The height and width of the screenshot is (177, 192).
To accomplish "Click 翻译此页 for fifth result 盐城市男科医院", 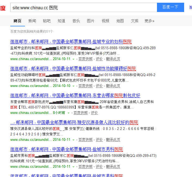I will click(x=113, y=167).
